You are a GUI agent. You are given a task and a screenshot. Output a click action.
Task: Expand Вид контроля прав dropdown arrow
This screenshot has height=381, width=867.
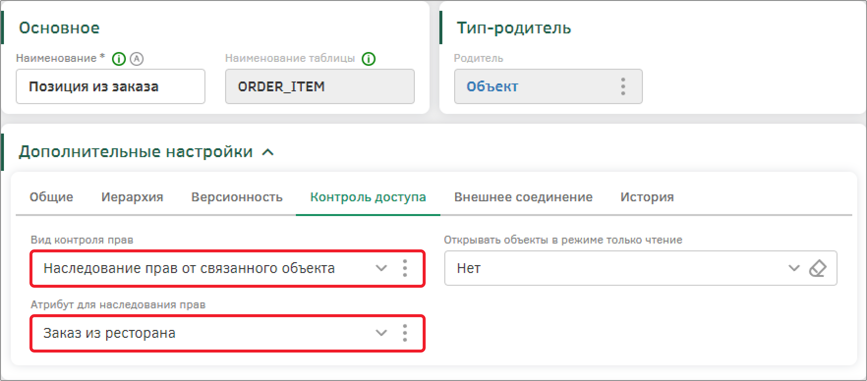click(x=381, y=268)
